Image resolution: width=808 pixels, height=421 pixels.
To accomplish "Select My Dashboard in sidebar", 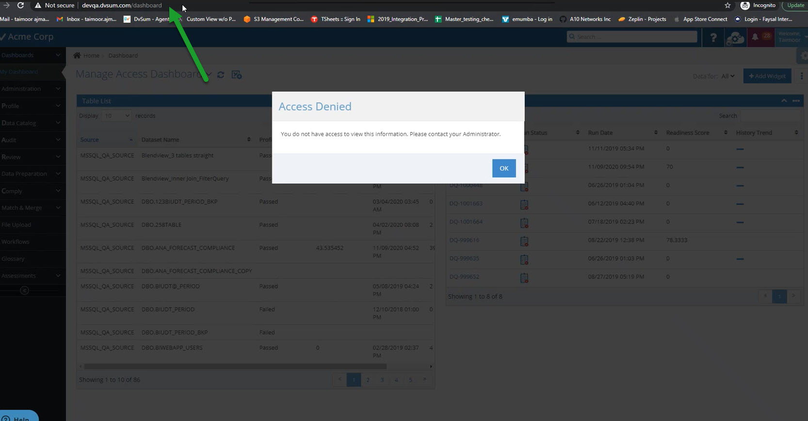I will (x=32, y=72).
